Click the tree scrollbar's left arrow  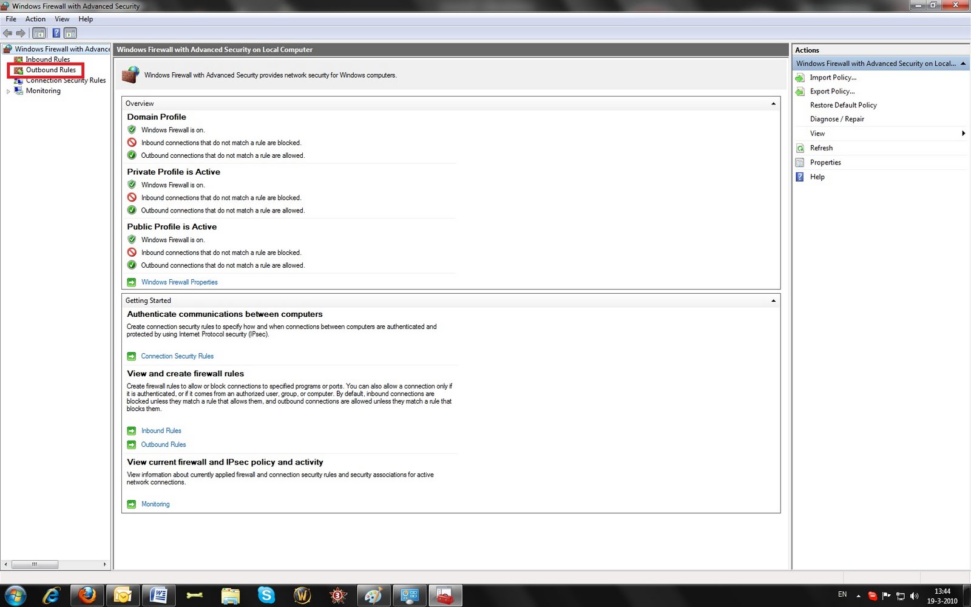[6, 565]
